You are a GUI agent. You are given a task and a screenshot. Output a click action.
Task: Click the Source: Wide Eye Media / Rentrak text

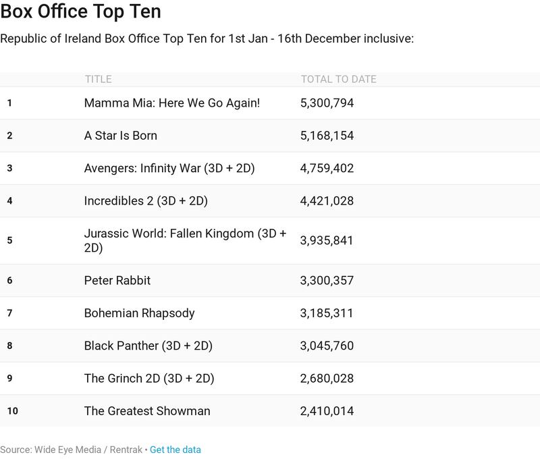(72, 450)
